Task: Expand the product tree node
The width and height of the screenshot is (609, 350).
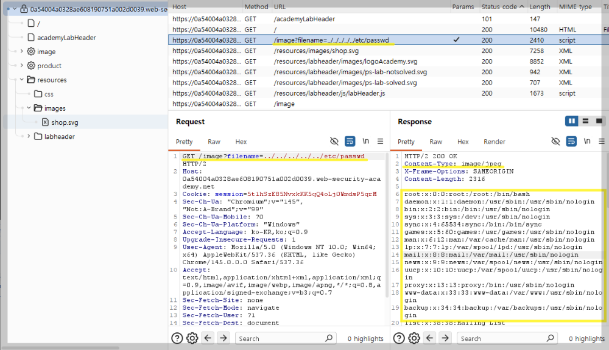Action: (22, 65)
